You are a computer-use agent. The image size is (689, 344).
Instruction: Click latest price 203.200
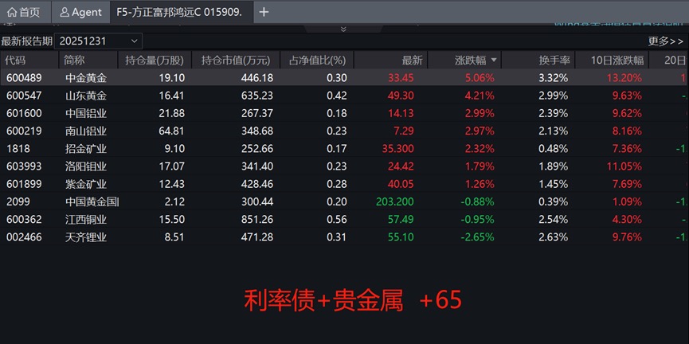pyautogui.click(x=395, y=202)
